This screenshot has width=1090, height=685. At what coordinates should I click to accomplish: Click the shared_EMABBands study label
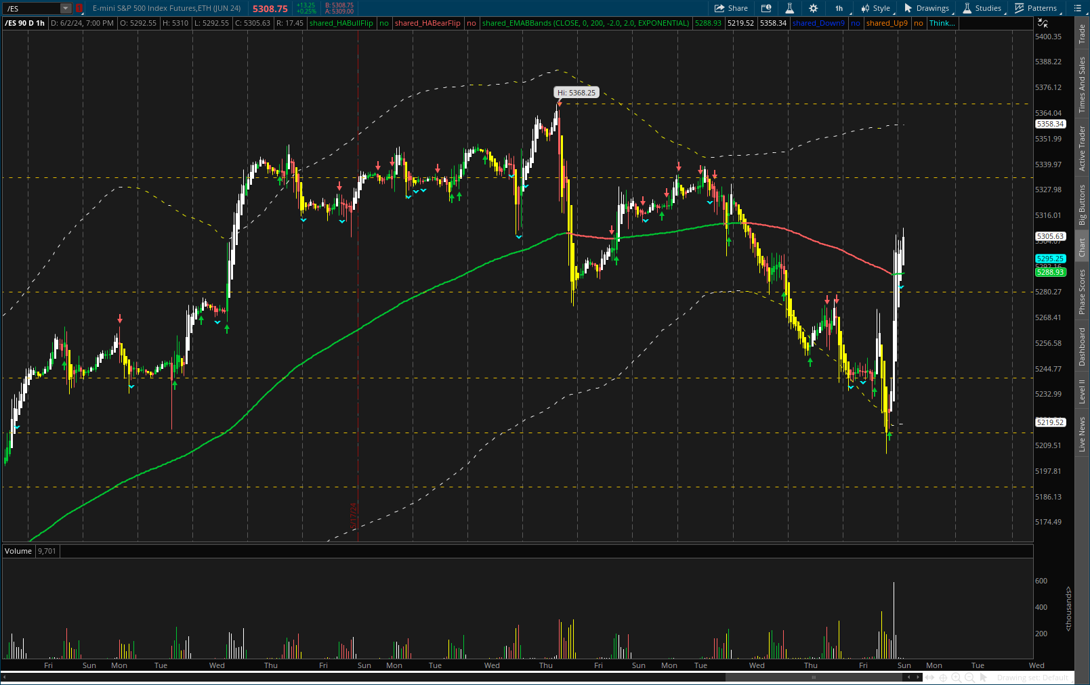585,23
